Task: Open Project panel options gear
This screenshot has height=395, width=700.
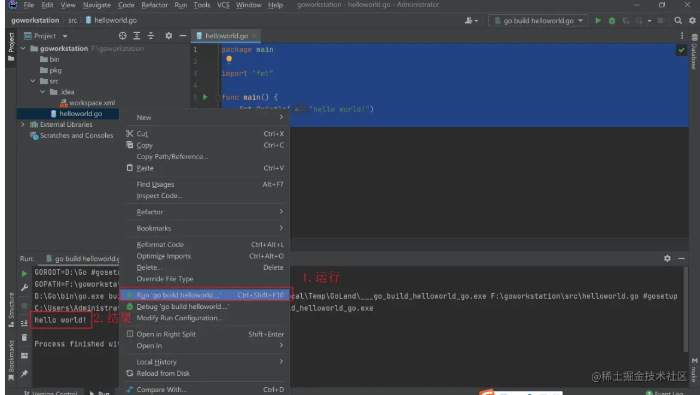Action: tap(169, 36)
